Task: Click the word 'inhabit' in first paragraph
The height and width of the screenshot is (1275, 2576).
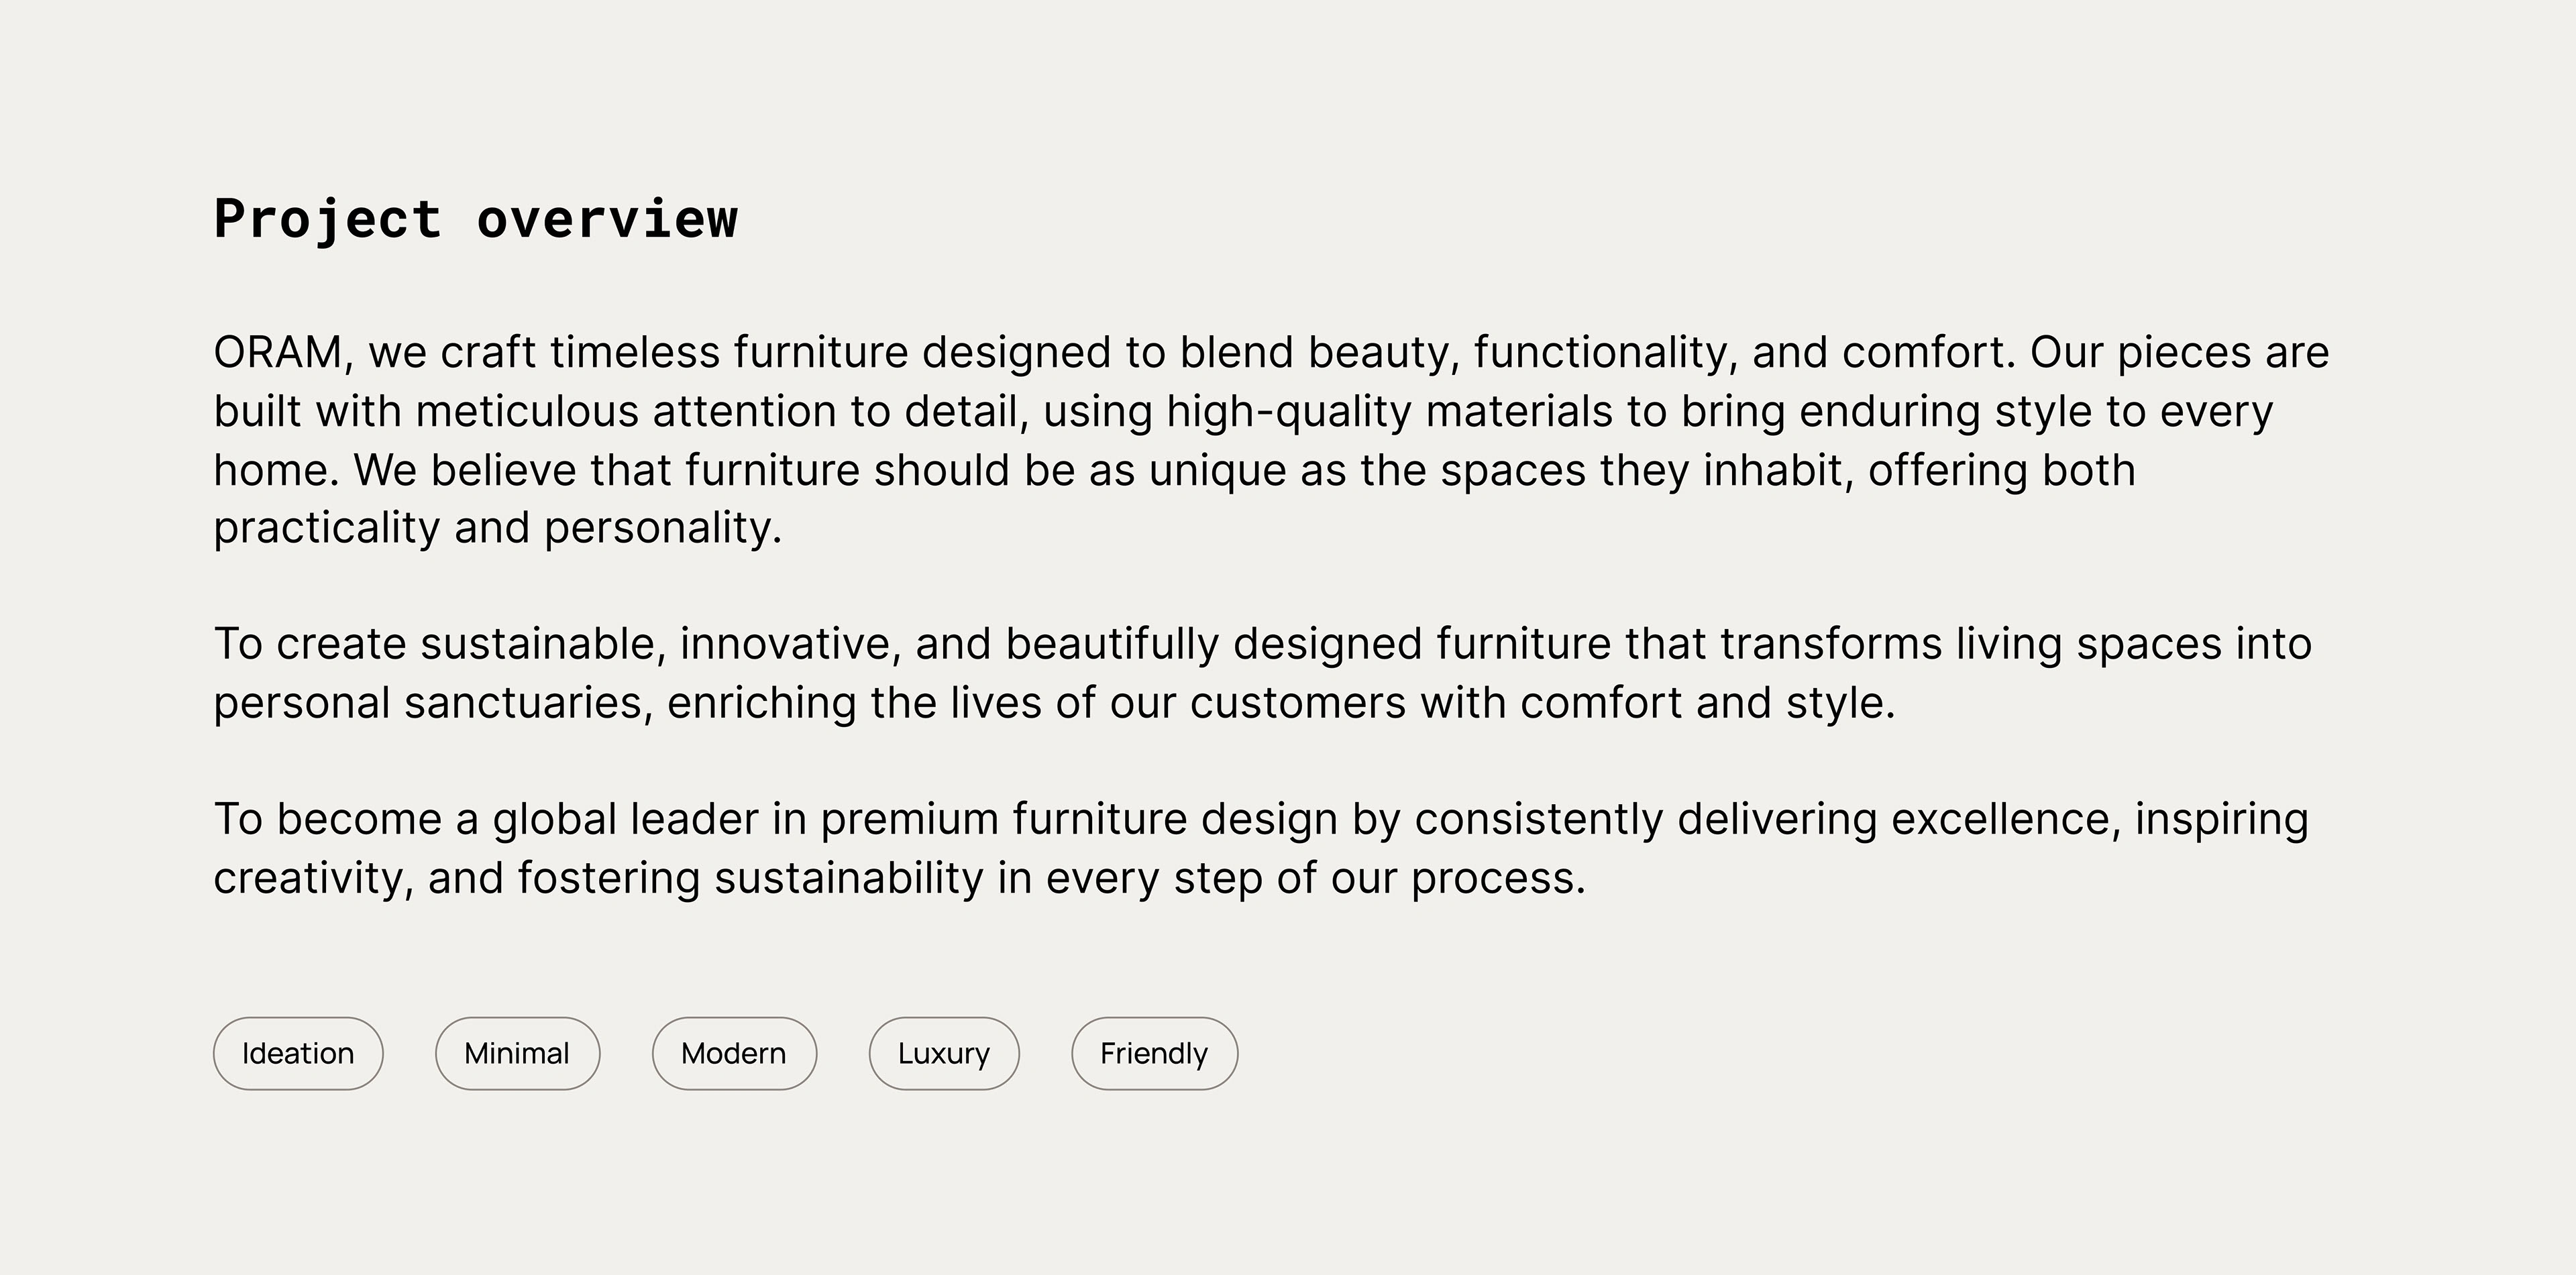Action: 1777,470
